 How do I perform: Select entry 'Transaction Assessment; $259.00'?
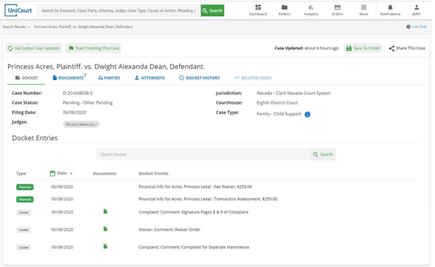coord(246,199)
